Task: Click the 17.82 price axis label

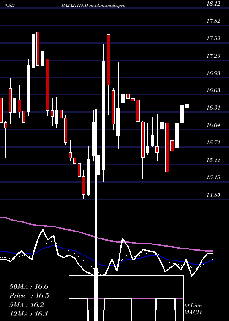Action: [x=213, y=21]
